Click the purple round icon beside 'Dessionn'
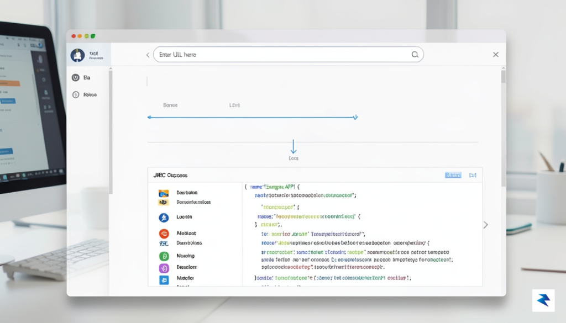This screenshot has width=566, height=323. coord(164,268)
